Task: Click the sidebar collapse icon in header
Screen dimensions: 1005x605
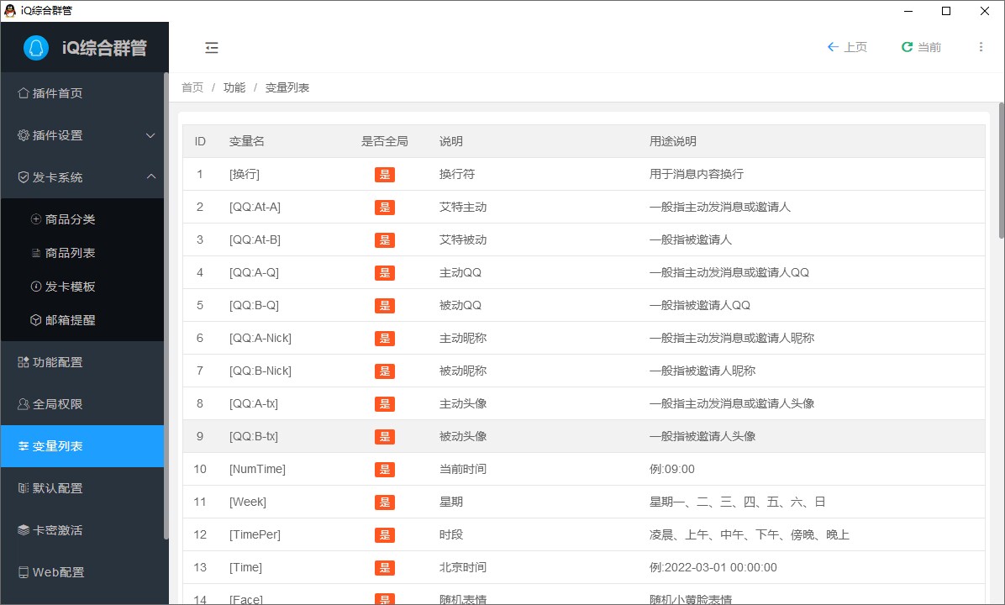Action: pos(212,48)
